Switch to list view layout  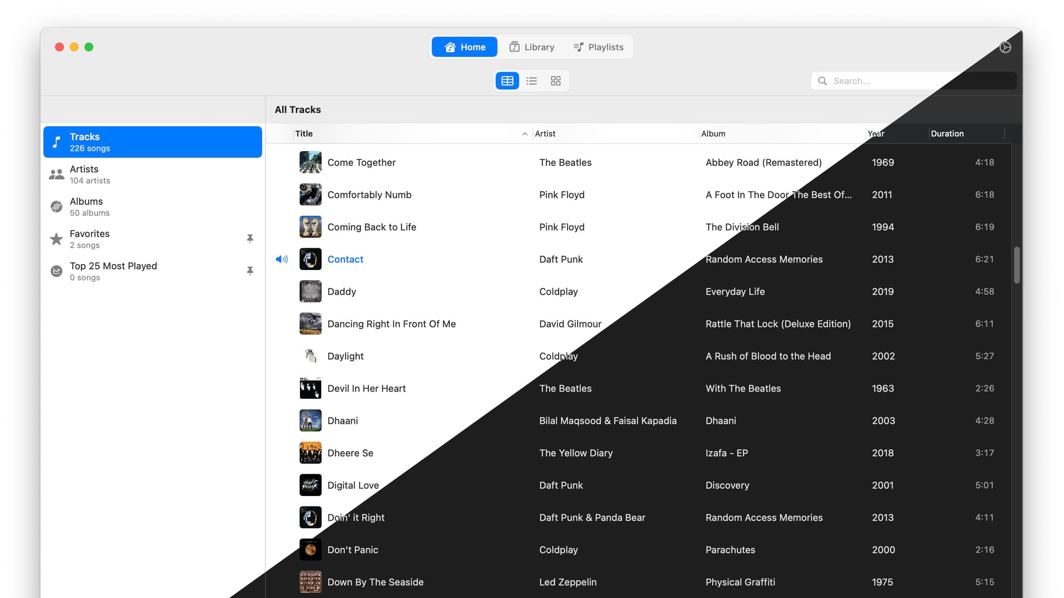pos(531,80)
